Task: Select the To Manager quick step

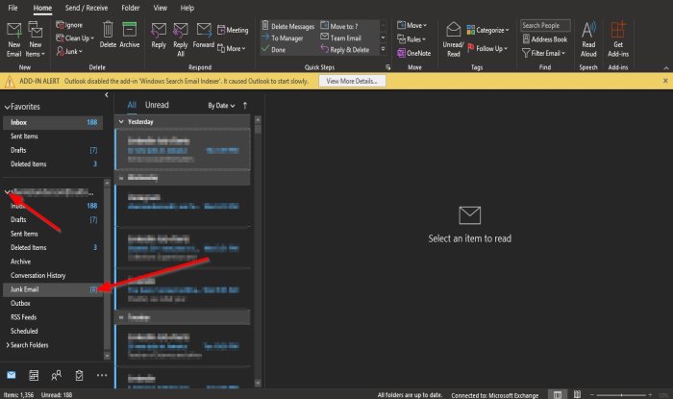Action: [x=283, y=38]
